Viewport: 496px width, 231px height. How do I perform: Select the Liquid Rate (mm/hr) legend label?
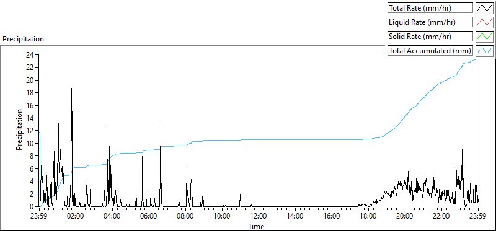pyautogui.click(x=430, y=22)
